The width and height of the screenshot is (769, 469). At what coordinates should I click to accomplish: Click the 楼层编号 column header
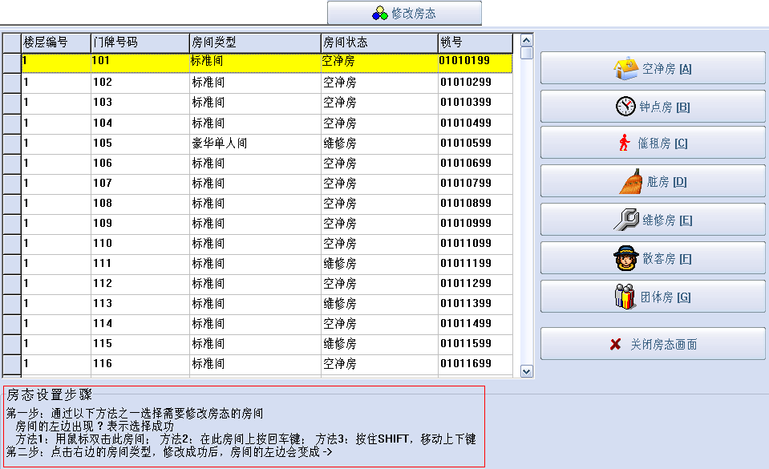pos(55,42)
